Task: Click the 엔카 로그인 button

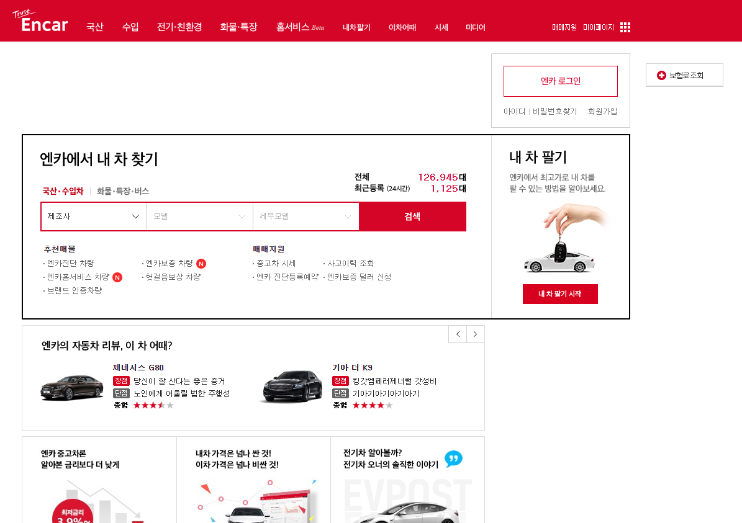Action: pyautogui.click(x=560, y=81)
